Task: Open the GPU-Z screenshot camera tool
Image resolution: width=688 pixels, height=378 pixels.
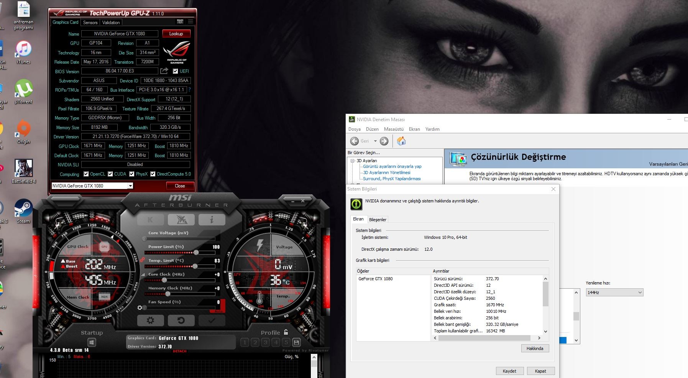Action: coord(180,22)
